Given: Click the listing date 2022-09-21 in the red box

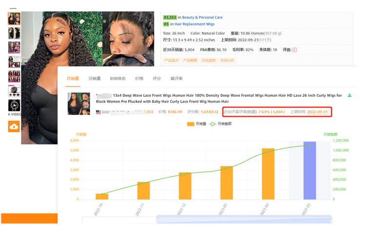Looking at the screenshot, I should click(317, 112).
